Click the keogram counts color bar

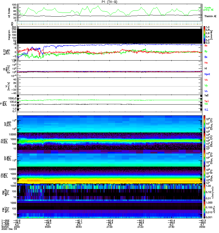204,35
